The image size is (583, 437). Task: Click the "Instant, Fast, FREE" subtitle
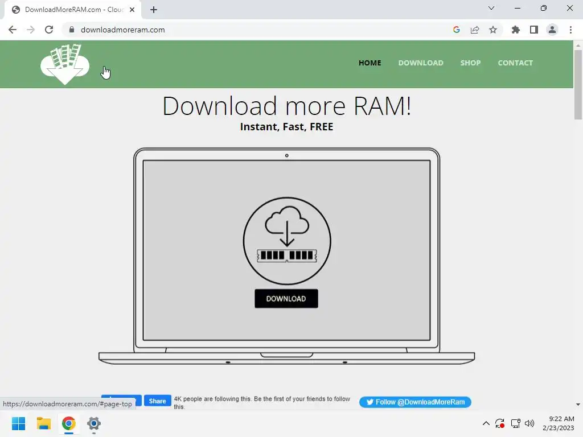coord(287,127)
